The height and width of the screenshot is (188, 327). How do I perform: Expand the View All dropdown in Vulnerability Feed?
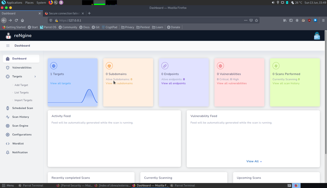point(254,161)
